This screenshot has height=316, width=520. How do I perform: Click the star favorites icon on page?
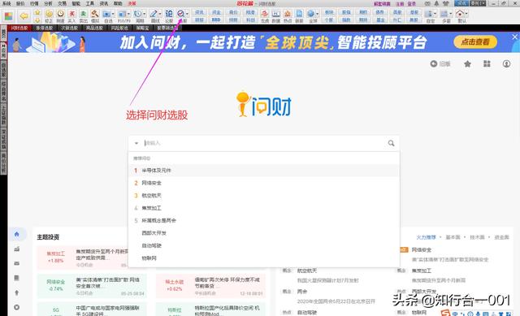point(467,63)
